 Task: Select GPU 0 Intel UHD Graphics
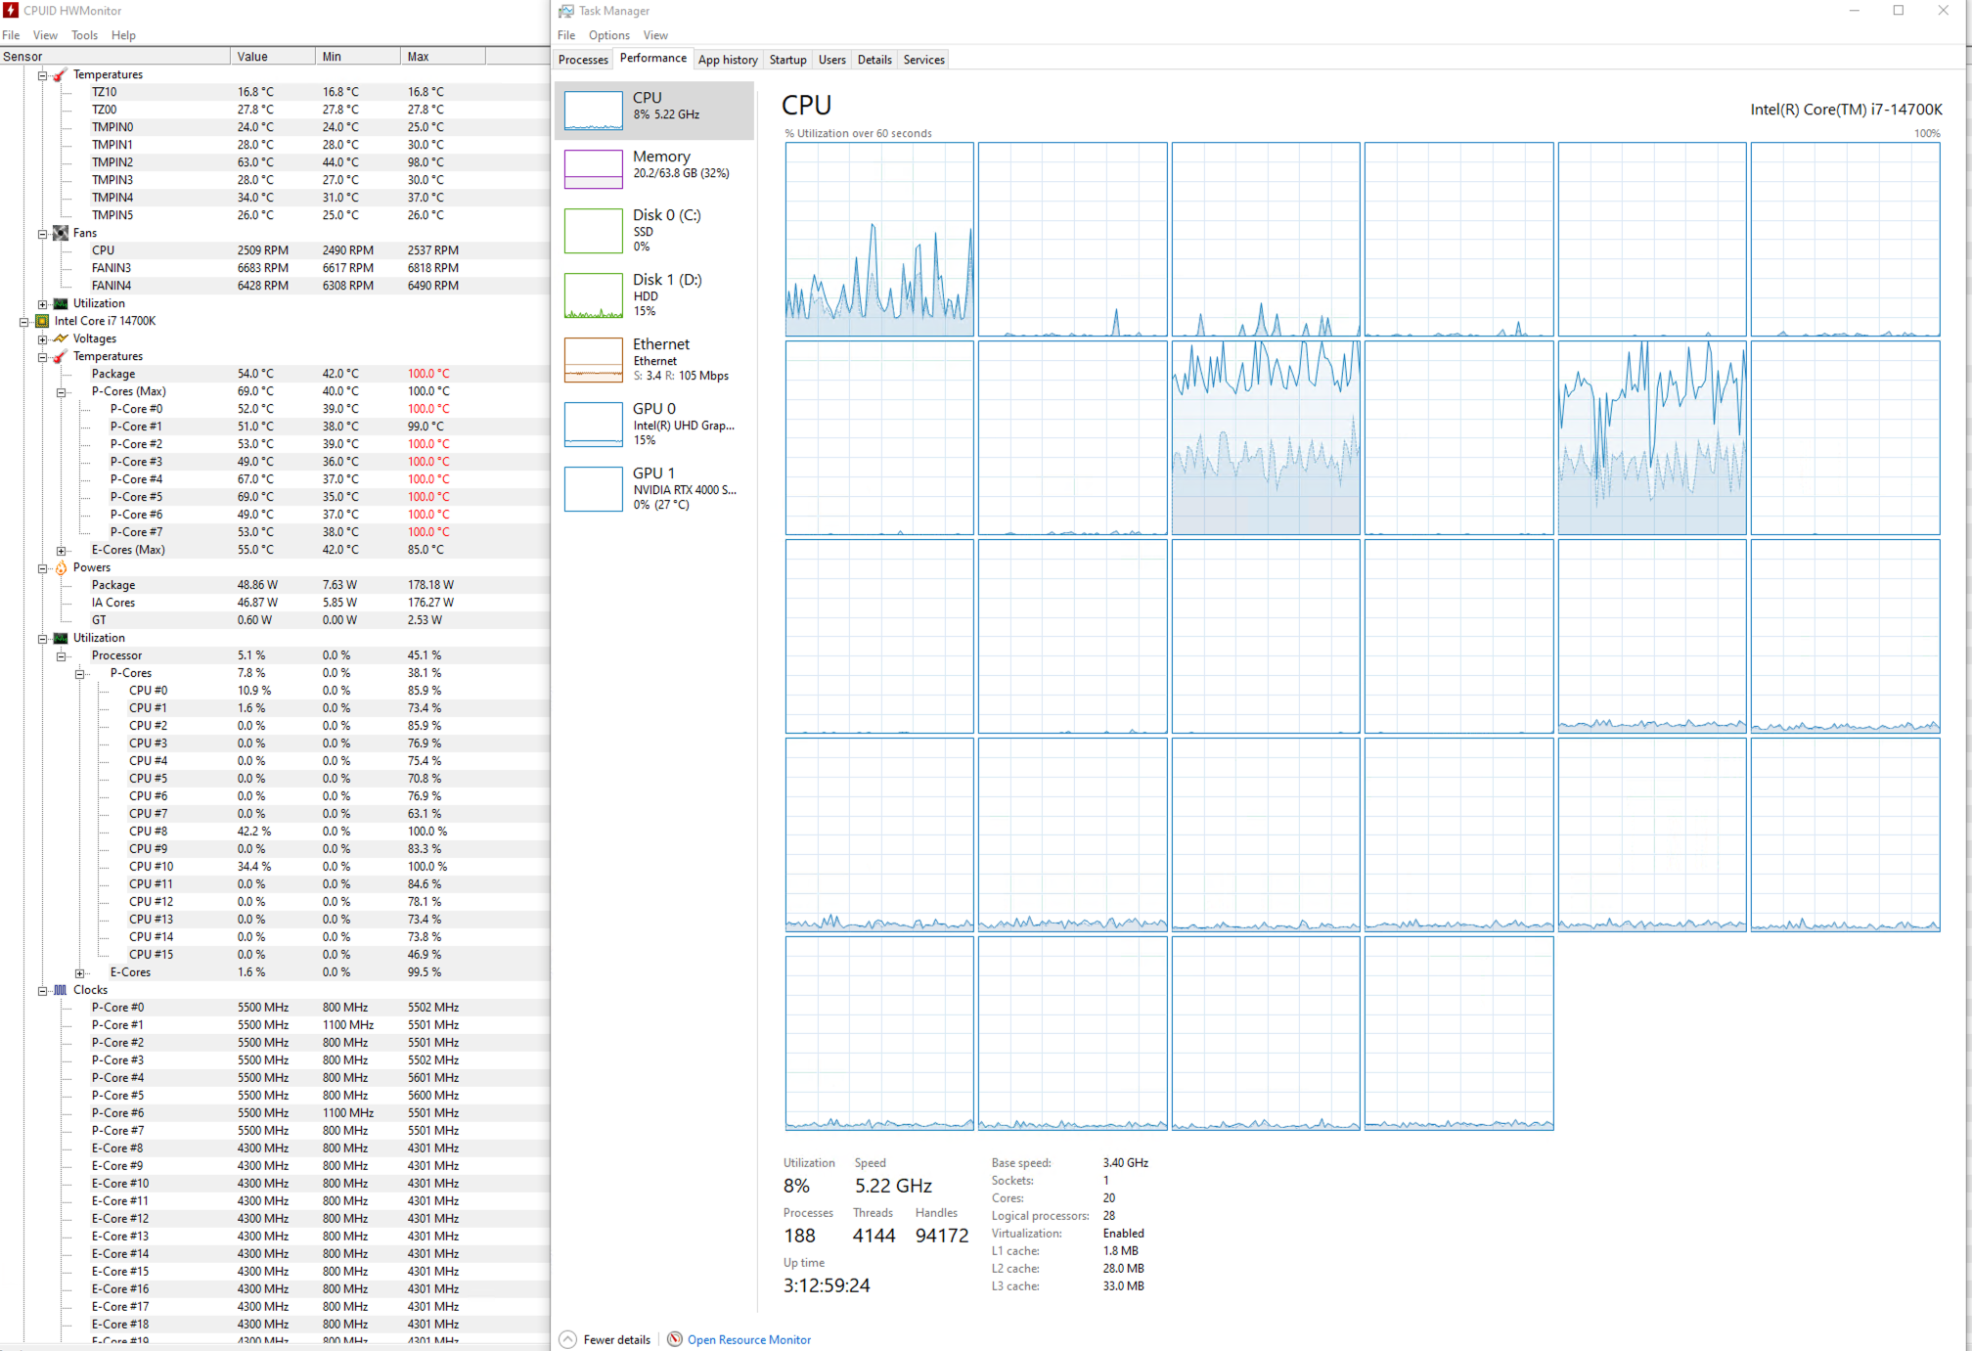pyautogui.click(x=654, y=424)
